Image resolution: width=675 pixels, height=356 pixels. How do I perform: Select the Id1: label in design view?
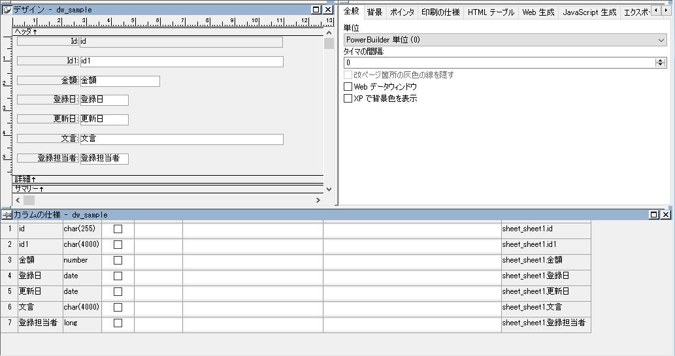(x=48, y=61)
